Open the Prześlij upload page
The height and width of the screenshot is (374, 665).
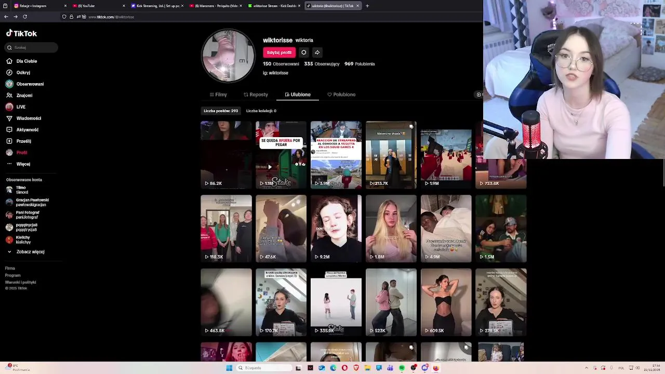tap(18, 141)
